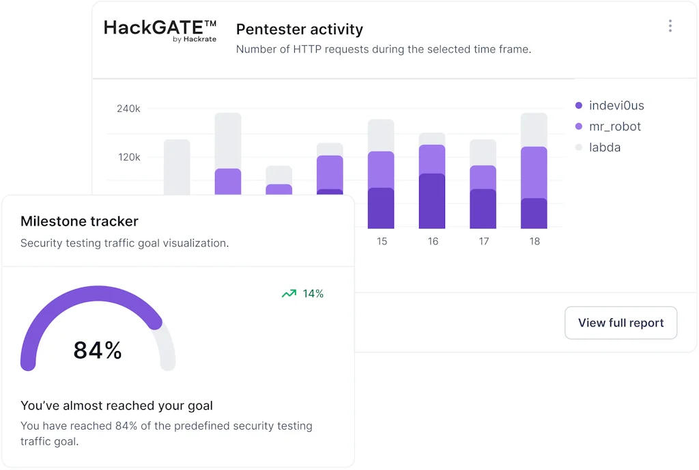The width and height of the screenshot is (699, 470).
Task: Expand the options menu on Pentester activity card
Action: [x=670, y=26]
